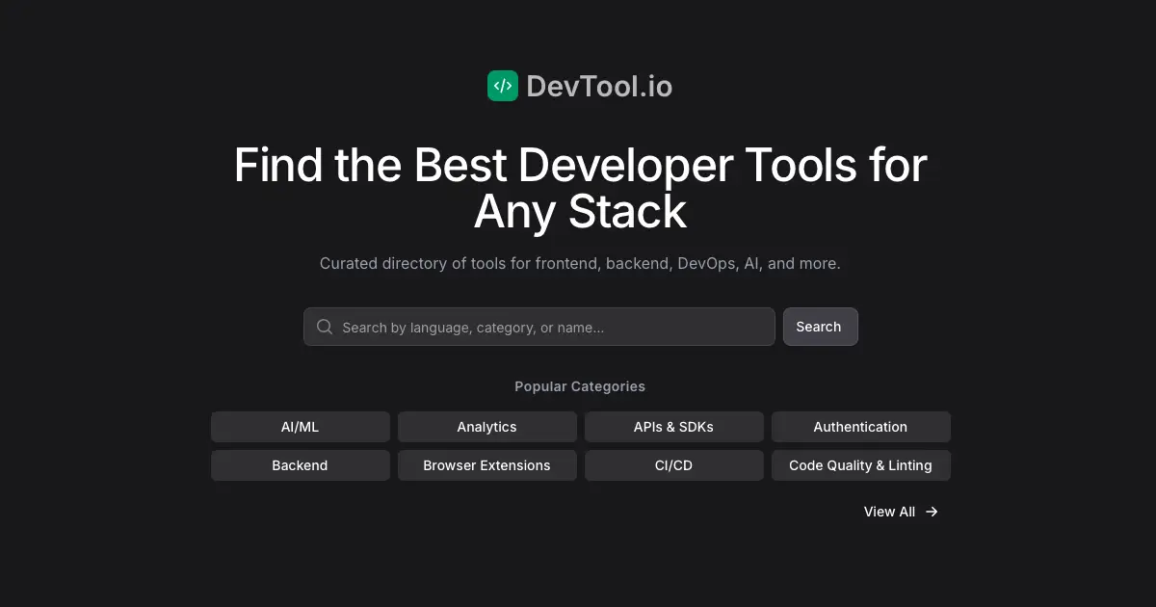Click inside the search input field
1156x607 pixels.
tap(539, 327)
